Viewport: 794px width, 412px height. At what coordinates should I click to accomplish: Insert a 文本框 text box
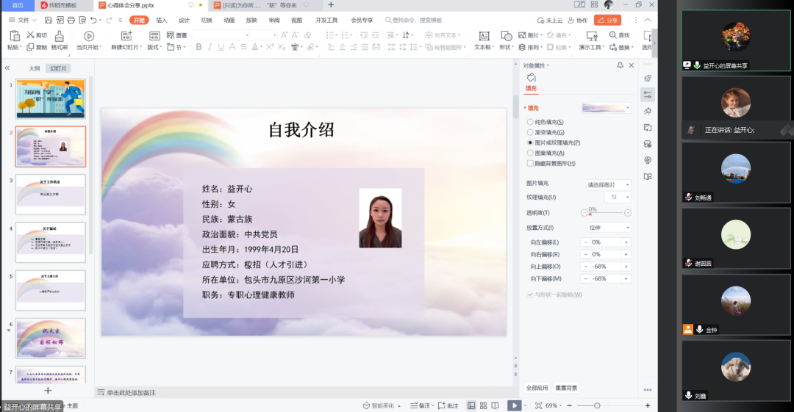(x=483, y=36)
